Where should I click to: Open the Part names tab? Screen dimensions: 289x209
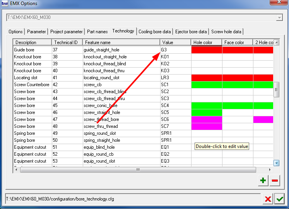click(97, 32)
